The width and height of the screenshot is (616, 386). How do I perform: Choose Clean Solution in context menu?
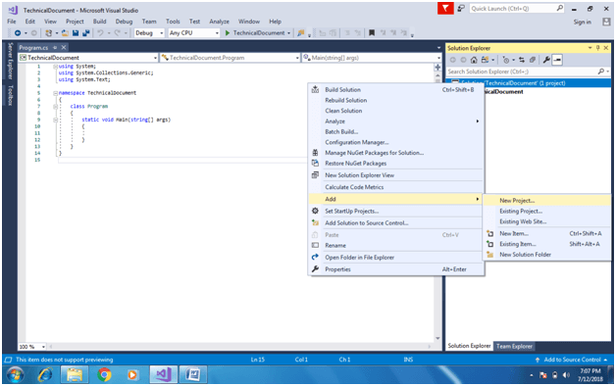tap(396, 111)
